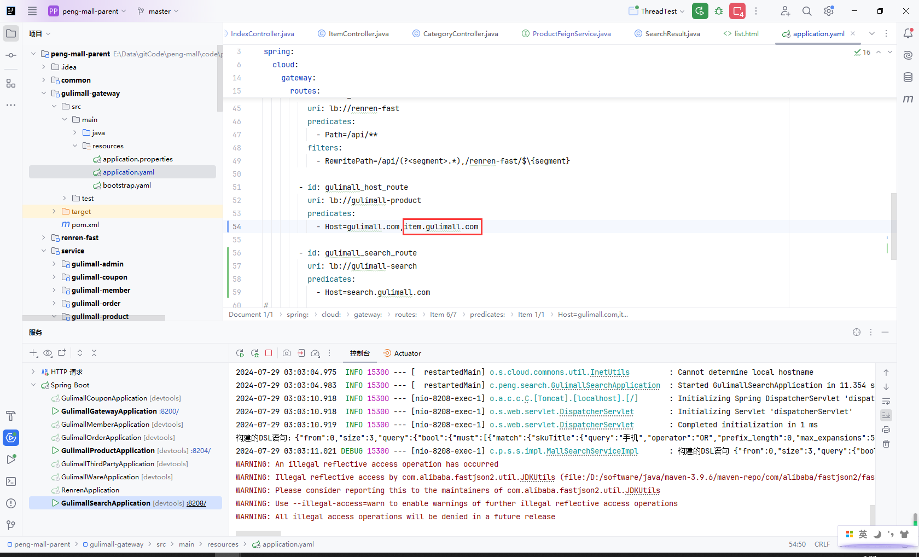This screenshot has width=919, height=557.
Task: Click gulimall-gateway breadcrumb in navigation bar
Action: pos(113,544)
